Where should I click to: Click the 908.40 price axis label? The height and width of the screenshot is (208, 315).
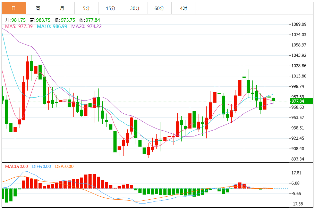point(298,149)
